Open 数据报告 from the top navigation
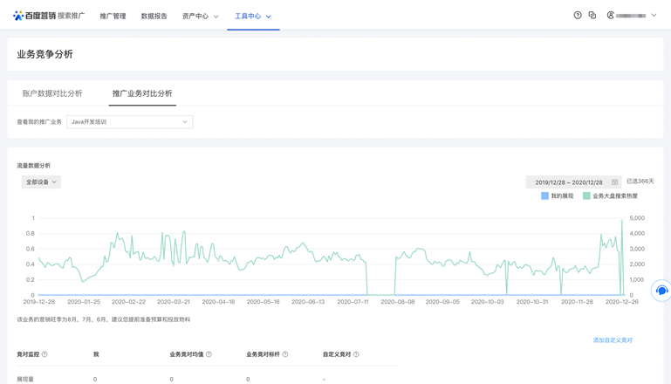 click(154, 17)
